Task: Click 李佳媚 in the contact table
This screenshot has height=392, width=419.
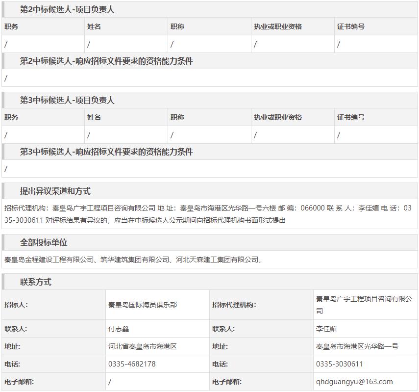Action: [x=326, y=329]
